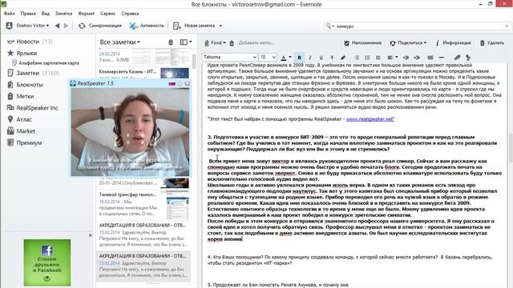Click the highlighter pen icon
Viewport: 513px width, 288px height.
[343, 58]
